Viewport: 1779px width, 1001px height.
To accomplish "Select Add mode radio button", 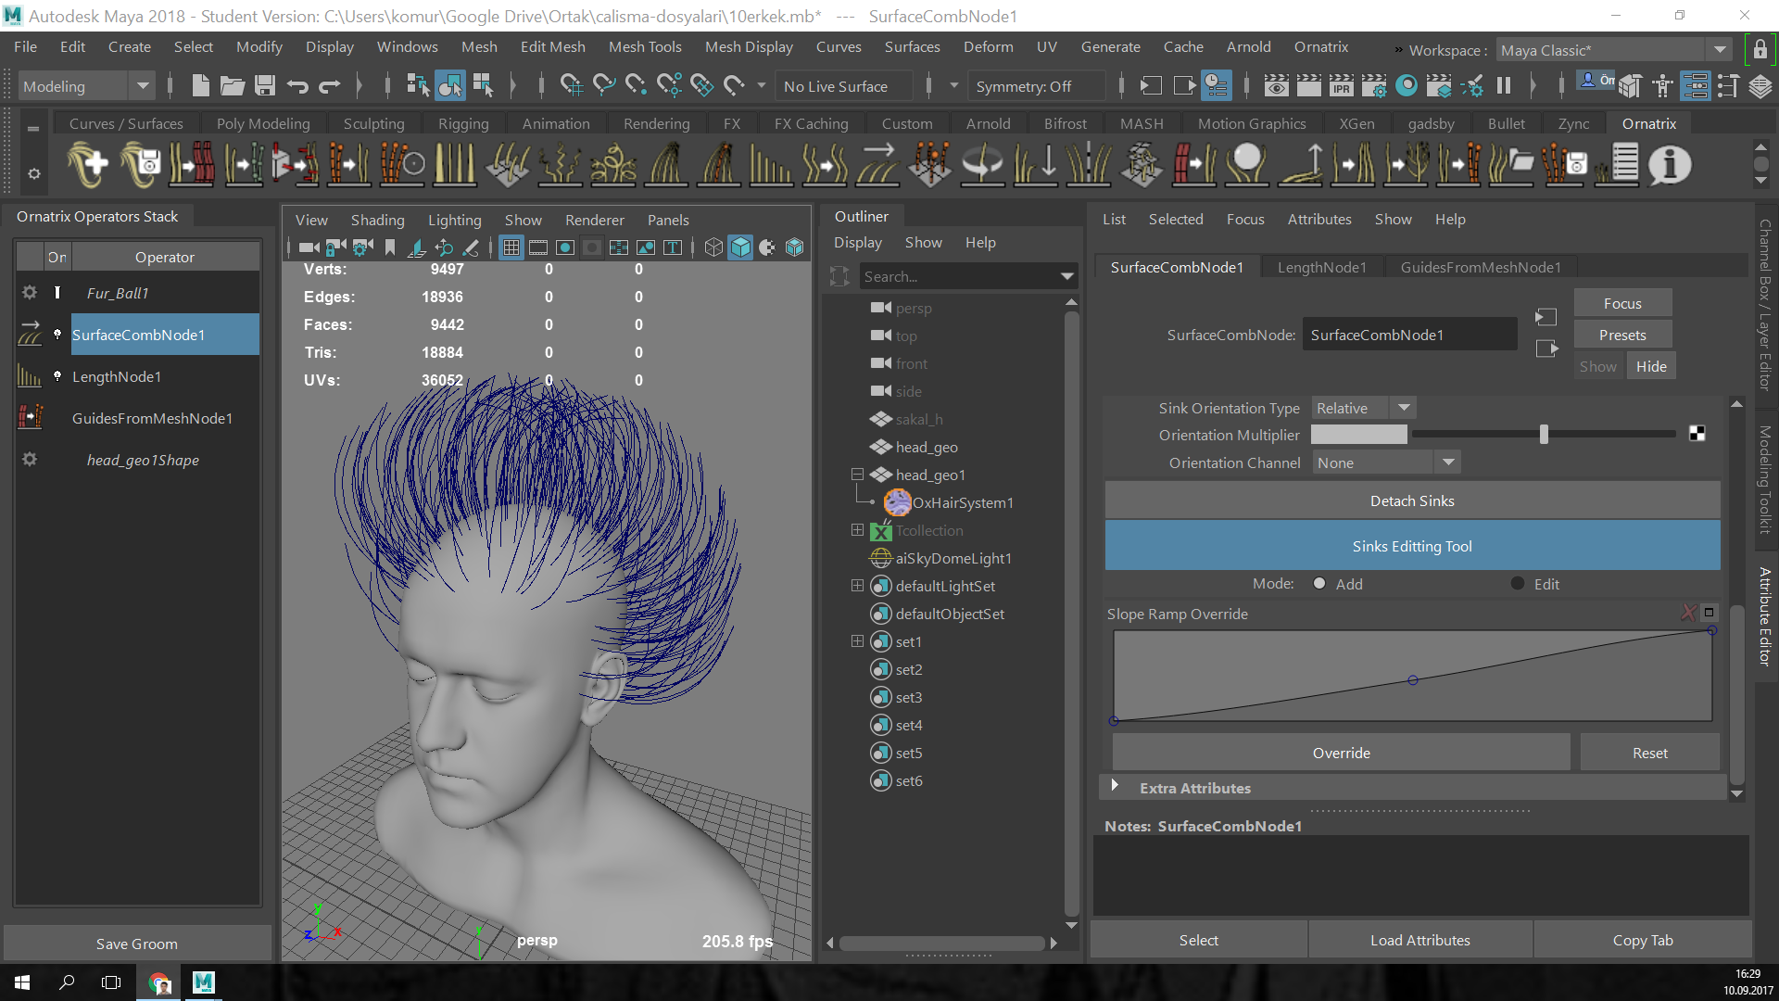I will tap(1319, 584).
